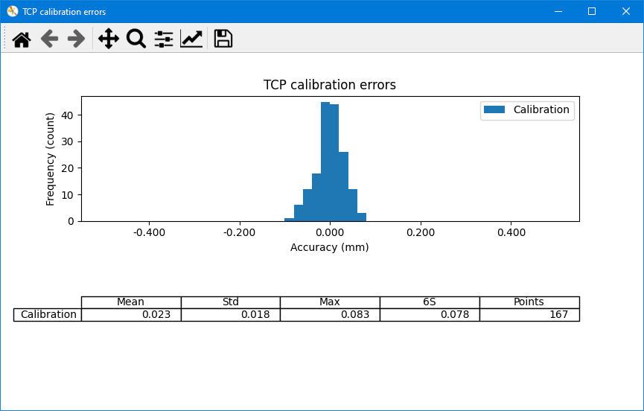Click the Points value 167 cell
Image resolution: width=644 pixels, height=411 pixels.
[x=529, y=315]
